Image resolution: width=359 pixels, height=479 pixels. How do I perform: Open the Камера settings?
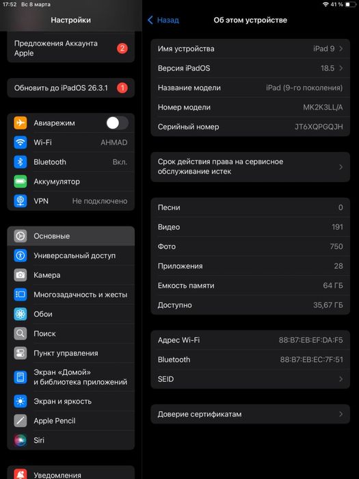tap(71, 275)
